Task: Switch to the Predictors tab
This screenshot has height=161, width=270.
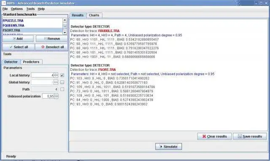Action: tap(31, 62)
